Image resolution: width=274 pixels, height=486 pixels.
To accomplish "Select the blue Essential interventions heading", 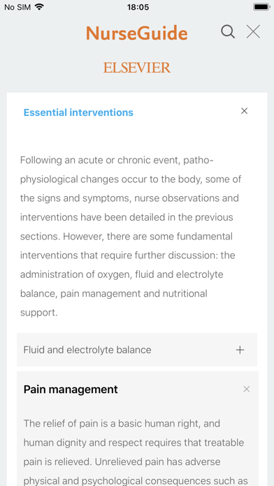I will coord(78,112).
